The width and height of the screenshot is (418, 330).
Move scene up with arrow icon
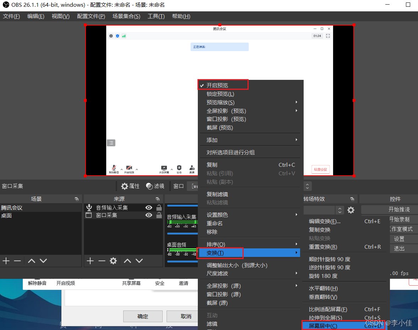(32, 261)
